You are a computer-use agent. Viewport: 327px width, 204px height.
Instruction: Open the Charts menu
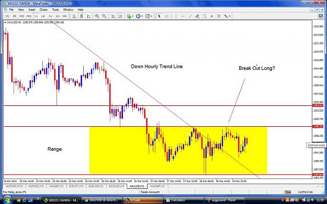coord(43,9)
